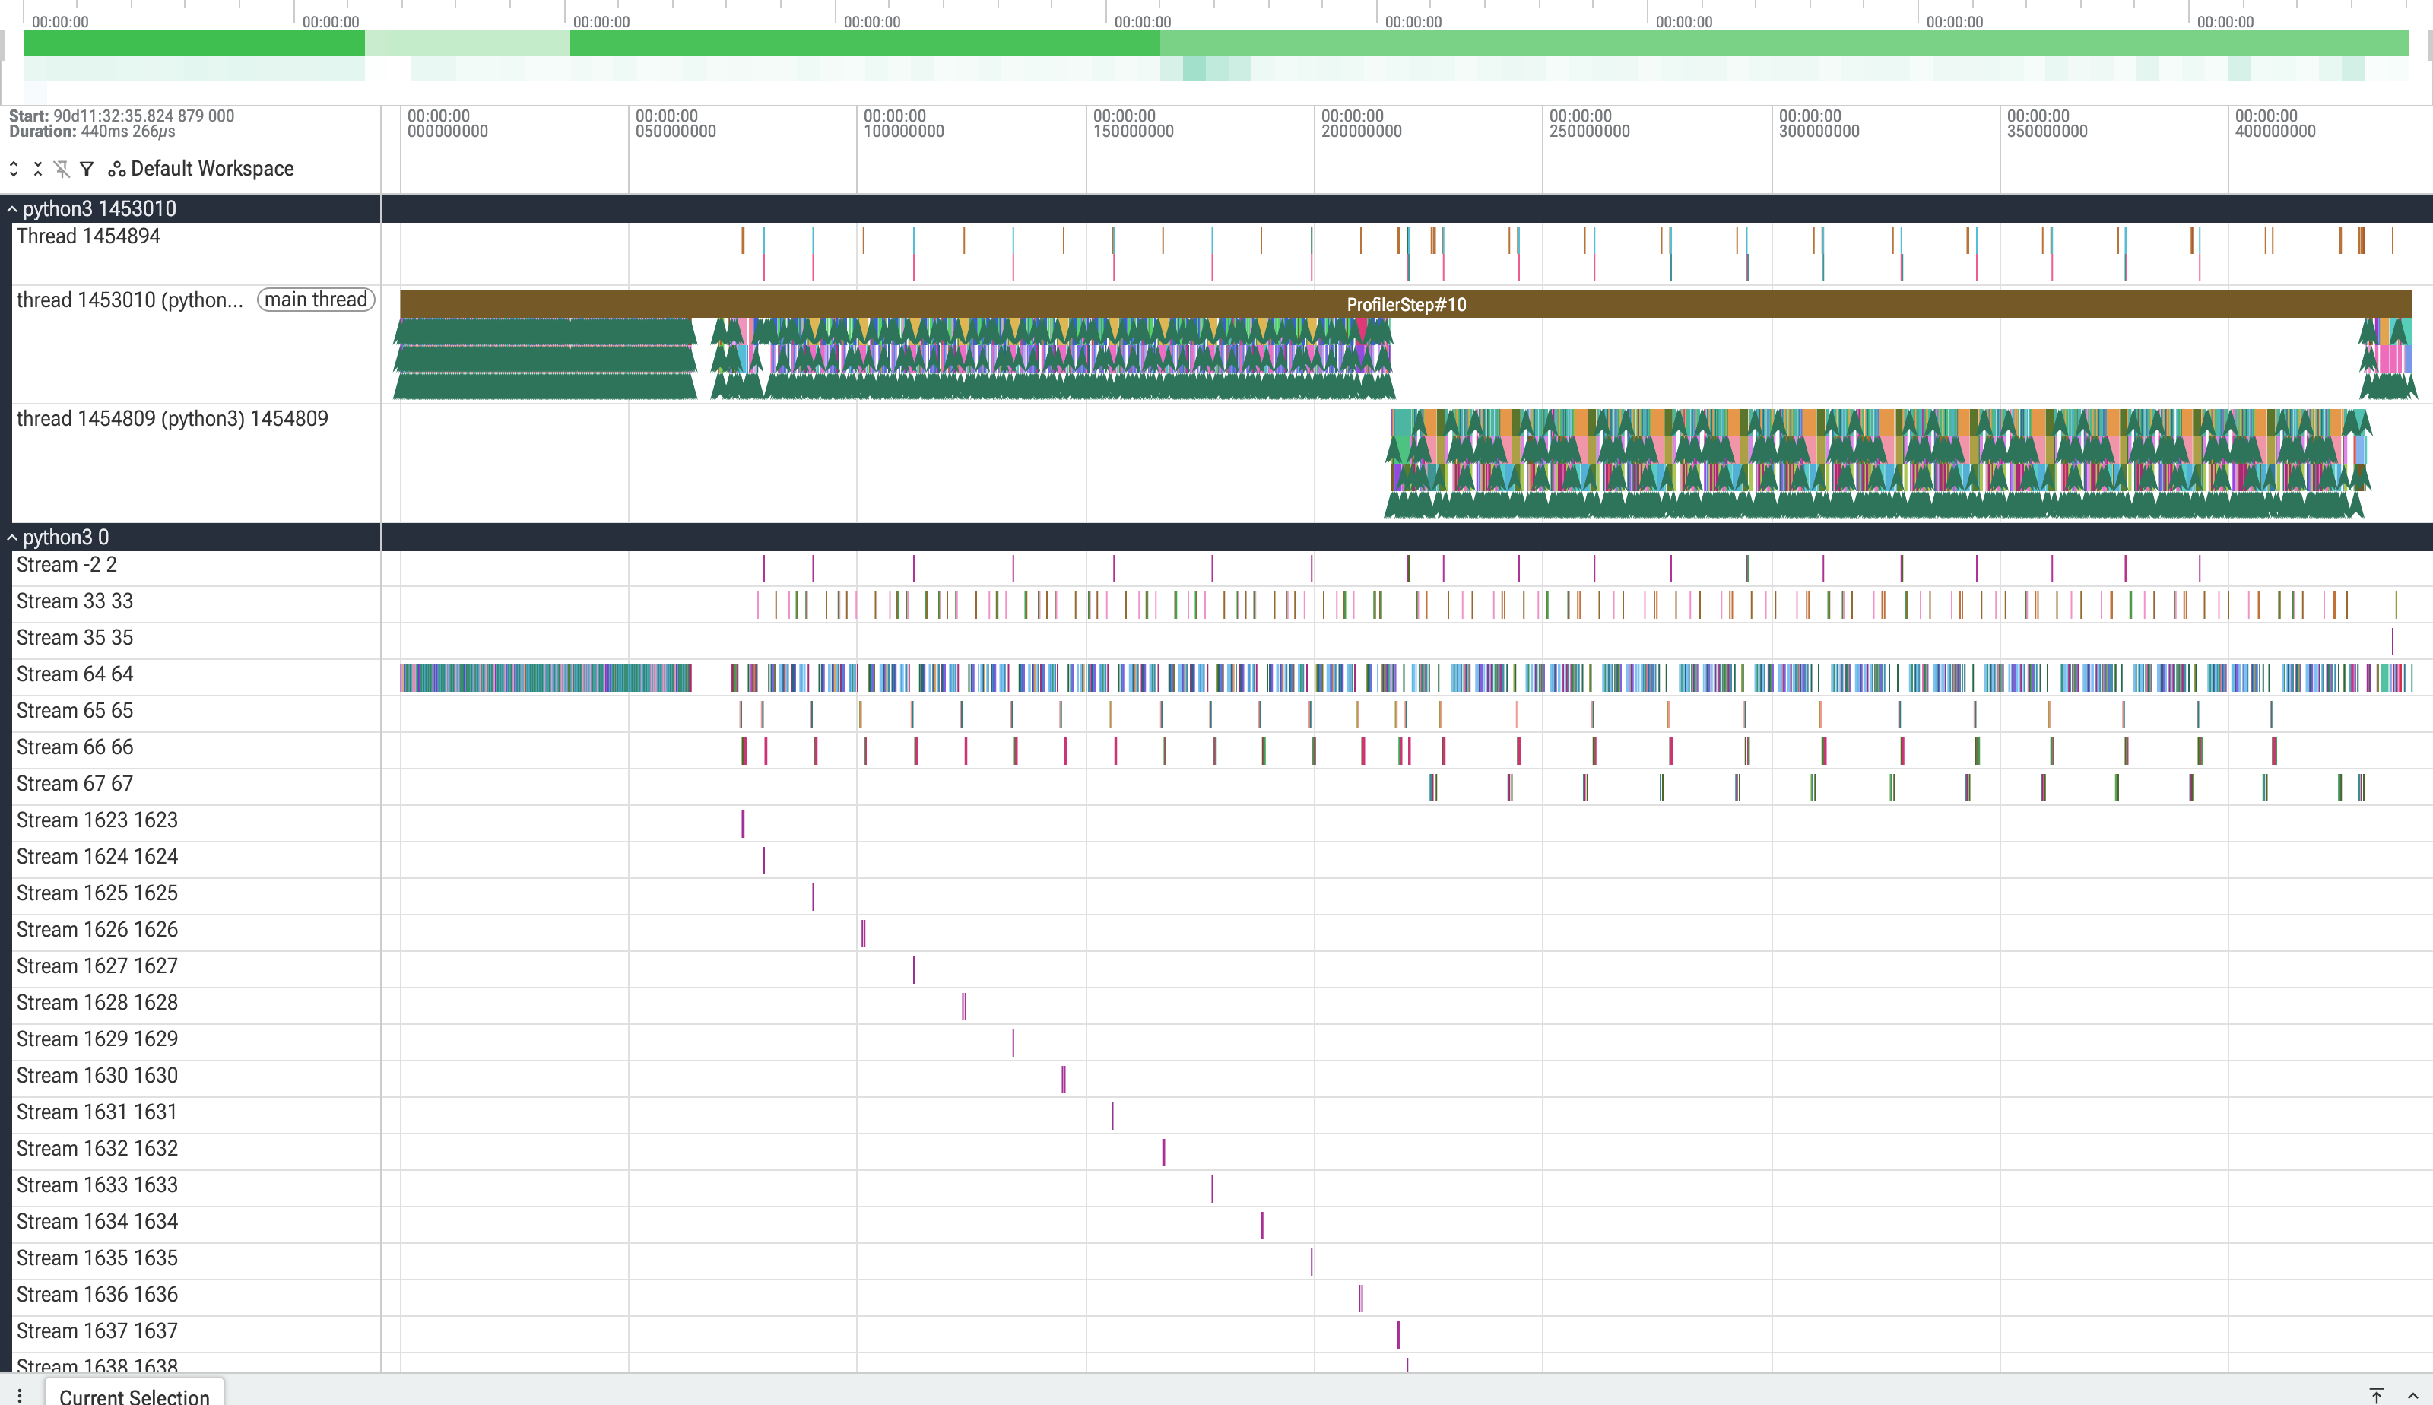Click the Duration 440ms 266µs text

click(x=93, y=132)
